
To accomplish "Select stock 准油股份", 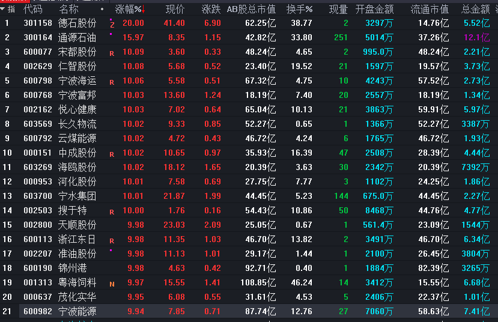I will tap(77, 254).
